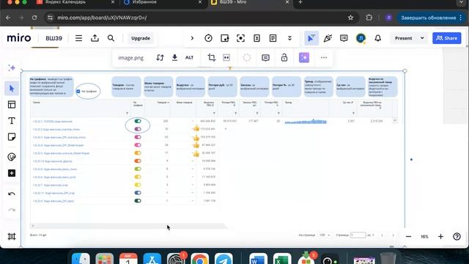Switch to the Яндекс Календарь tab

(75, 3)
